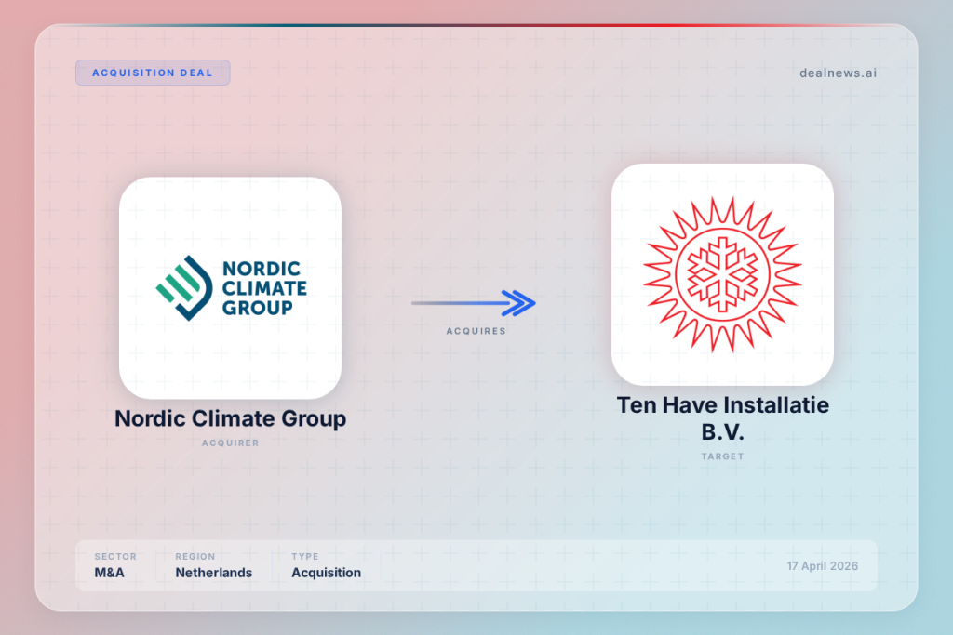Select the M&A sector value
This screenshot has height=635, width=953.
[109, 573]
